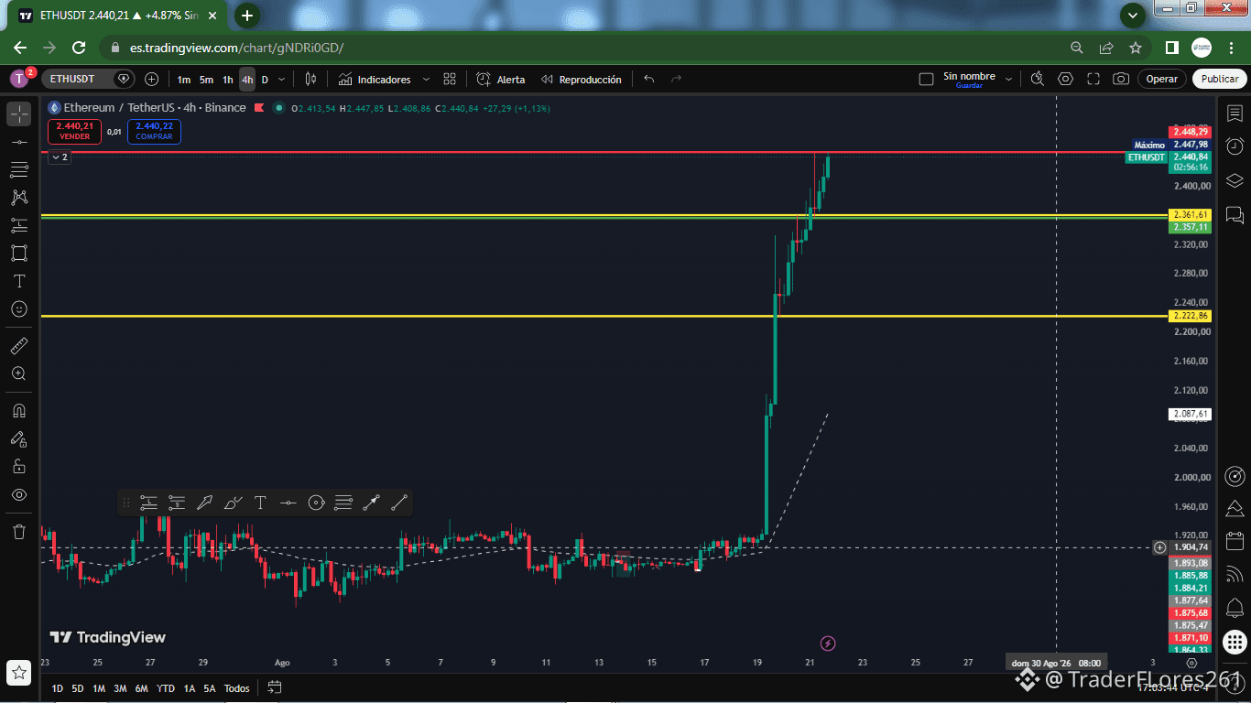Open chart settings hexagon icon
Screen dimensions: 1251x703
(x=1065, y=79)
